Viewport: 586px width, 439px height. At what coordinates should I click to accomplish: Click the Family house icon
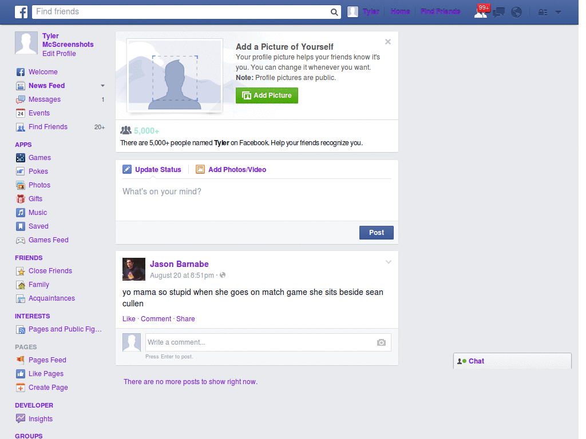pos(21,285)
